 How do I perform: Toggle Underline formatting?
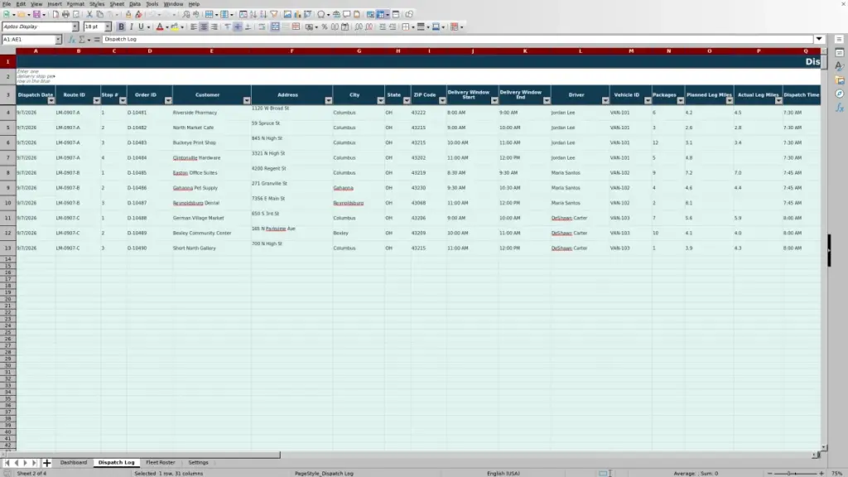pyautogui.click(x=141, y=26)
